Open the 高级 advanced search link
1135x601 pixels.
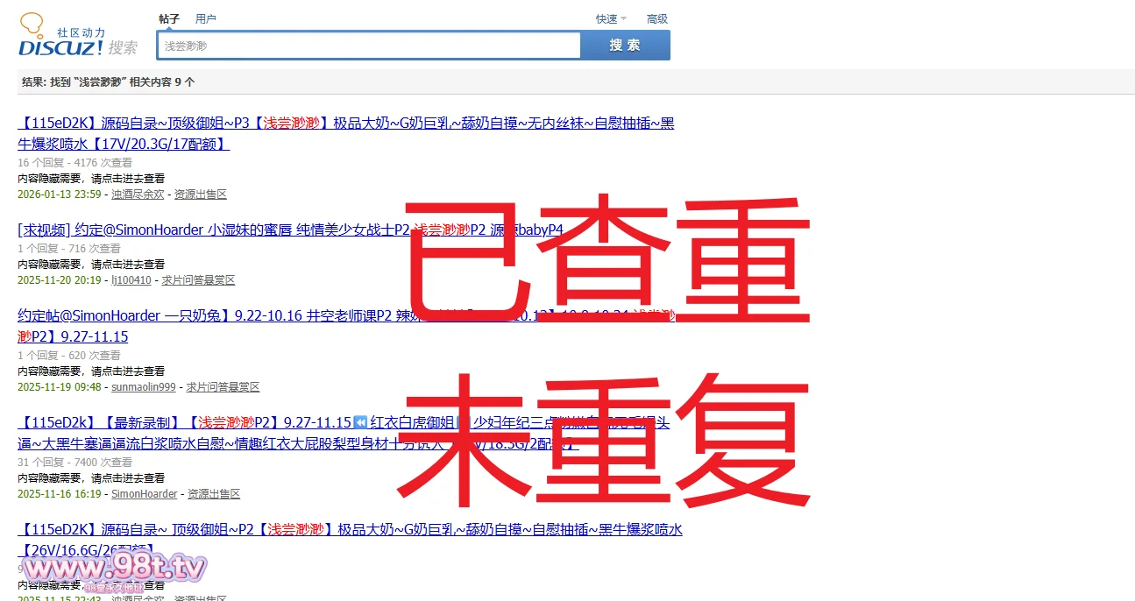pos(656,18)
